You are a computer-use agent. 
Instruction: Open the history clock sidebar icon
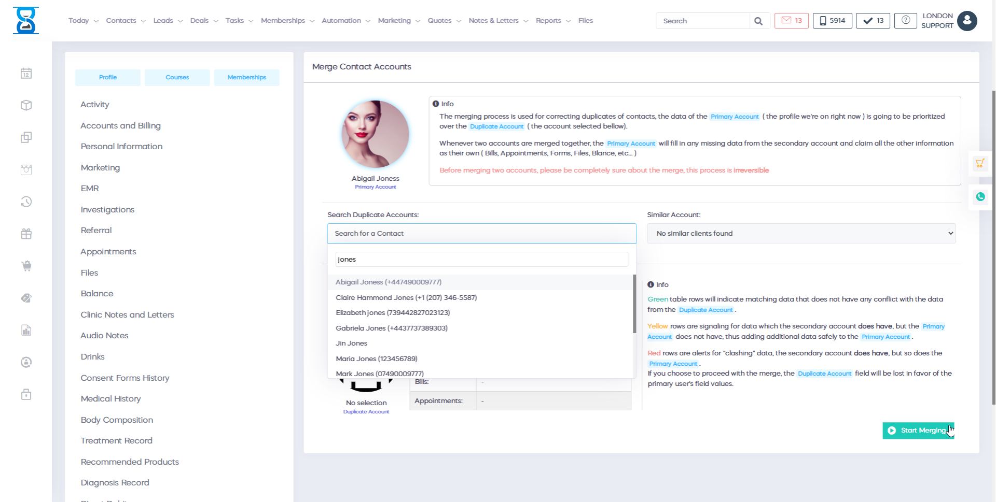point(26,202)
